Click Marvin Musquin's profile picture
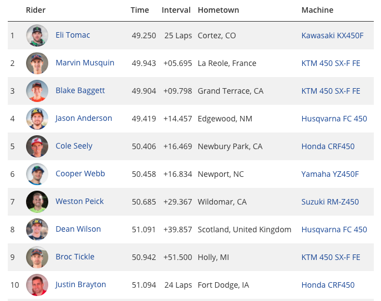381x301 pixels. 37,63
